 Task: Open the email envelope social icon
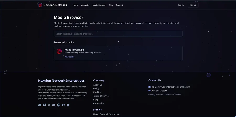40,105
